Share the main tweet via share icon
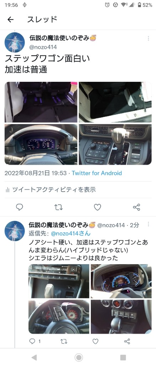 pyautogui.click(x=136, y=207)
